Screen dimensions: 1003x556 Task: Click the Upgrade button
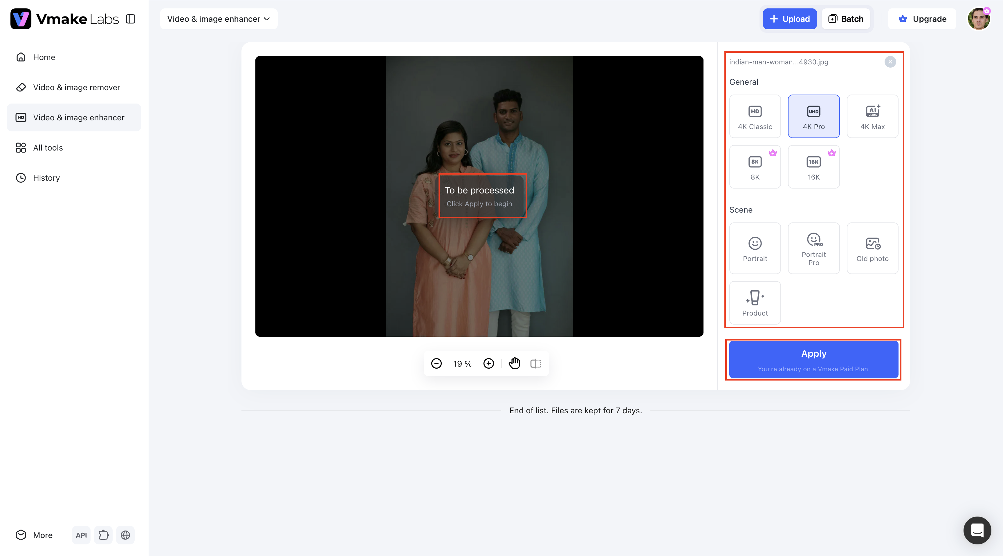coord(922,19)
